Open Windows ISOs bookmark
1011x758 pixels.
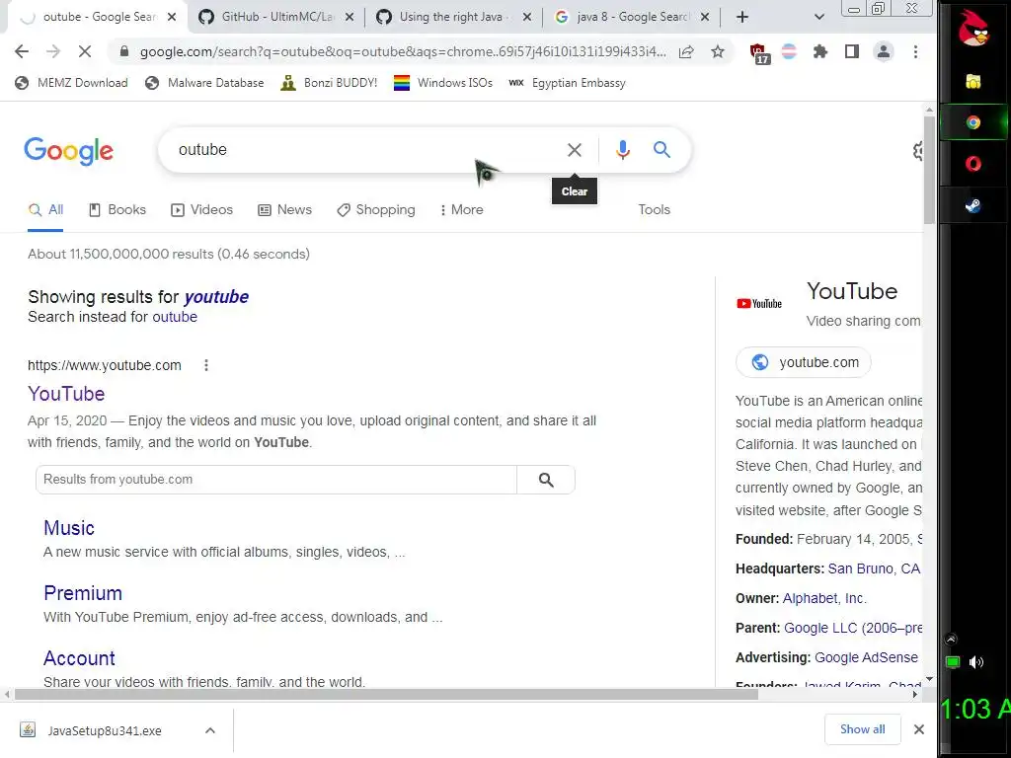point(443,83)
